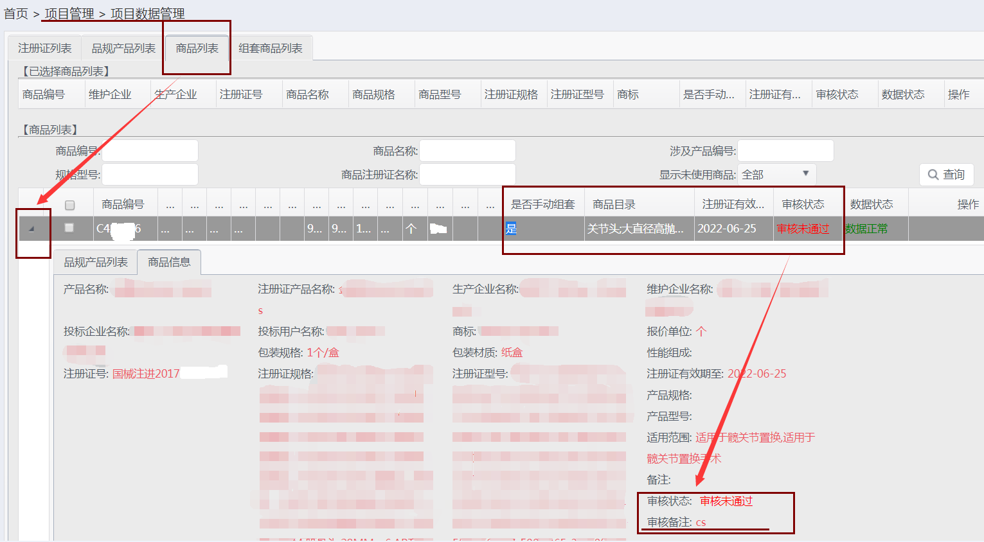The width and height of the screenshot is (984, 542).
Task: Tick the checkbox for product row C4
Action: [x=69, y=228]
